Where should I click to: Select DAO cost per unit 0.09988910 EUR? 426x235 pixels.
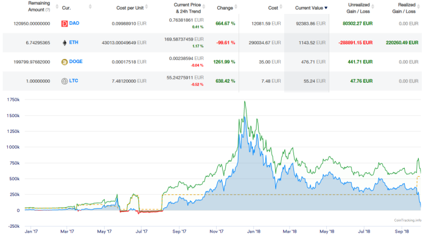pyautogui.click(x=129, y=24)
